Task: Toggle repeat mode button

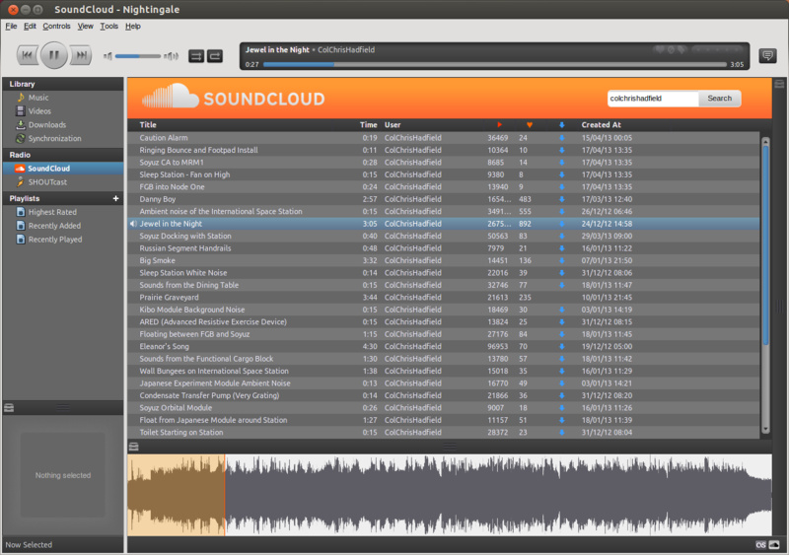Action: pos(215,56)
